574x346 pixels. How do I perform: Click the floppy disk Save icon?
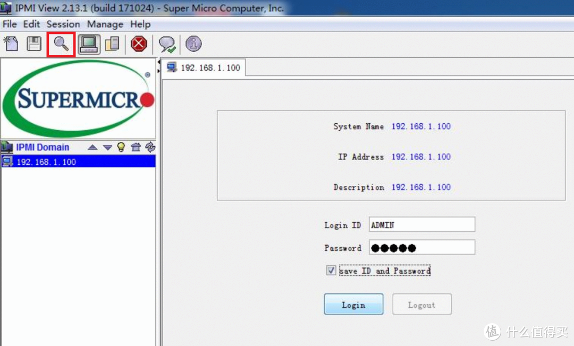click(34, 44)
